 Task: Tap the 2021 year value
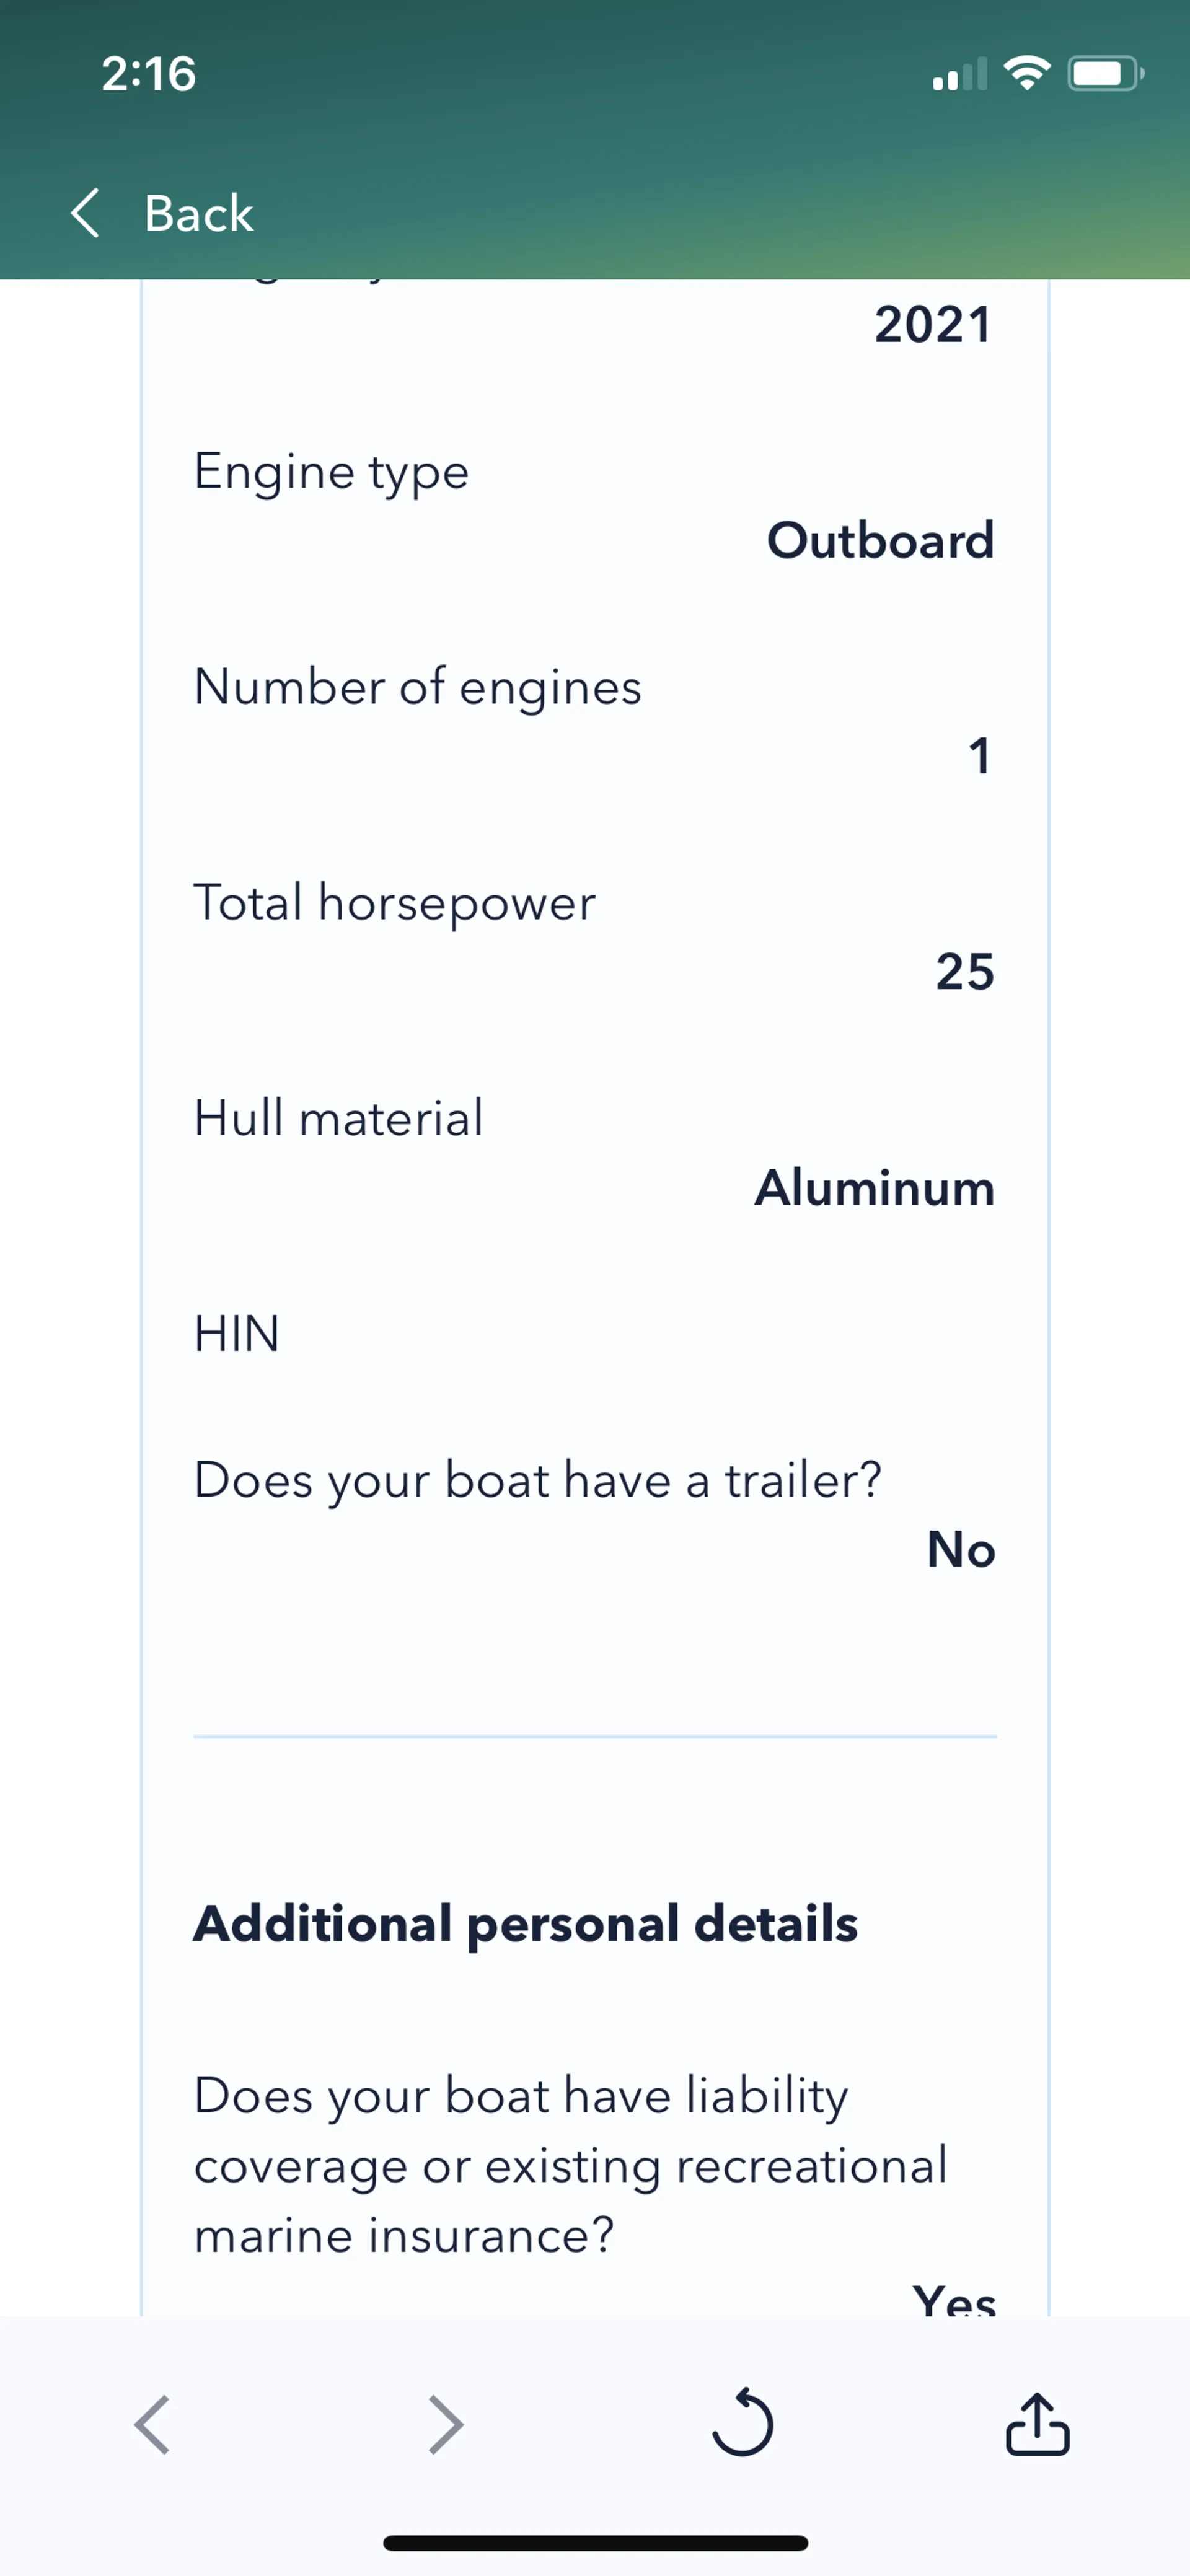[x=932, y=325]
